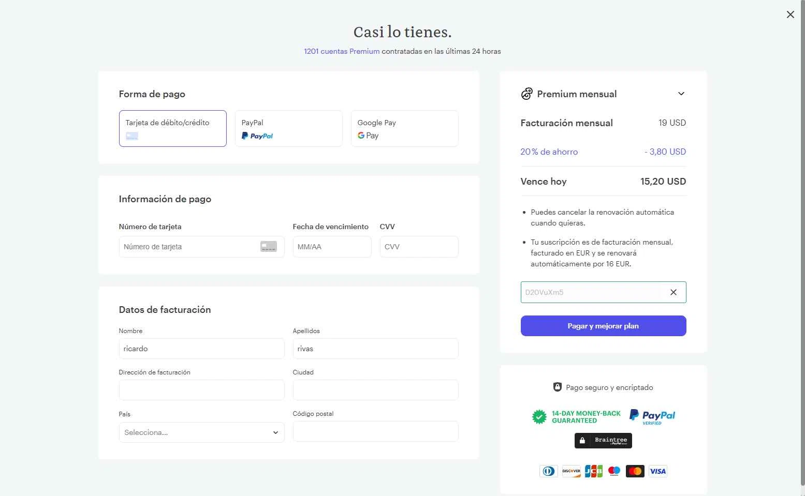The width and height of the screenshot is (805, 496).
Task: Click the 19 USD price value
Action: (x=672, y=123)
